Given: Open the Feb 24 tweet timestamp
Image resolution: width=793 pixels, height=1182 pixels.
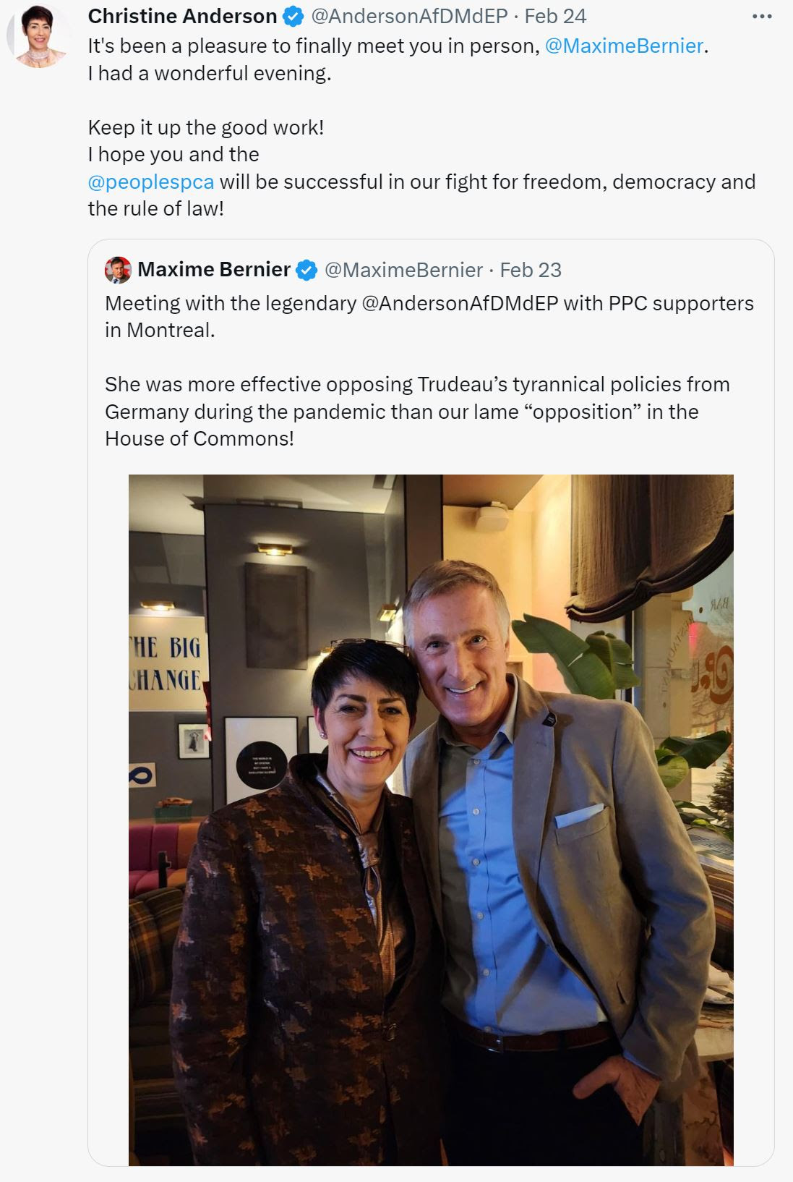Looking at the screenshot, I should point(555,16).
